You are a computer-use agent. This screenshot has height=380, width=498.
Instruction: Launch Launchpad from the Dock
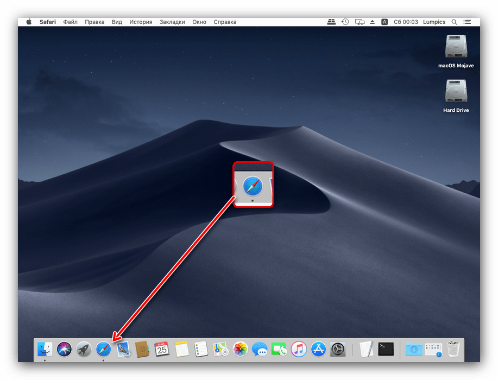point(83,350)
